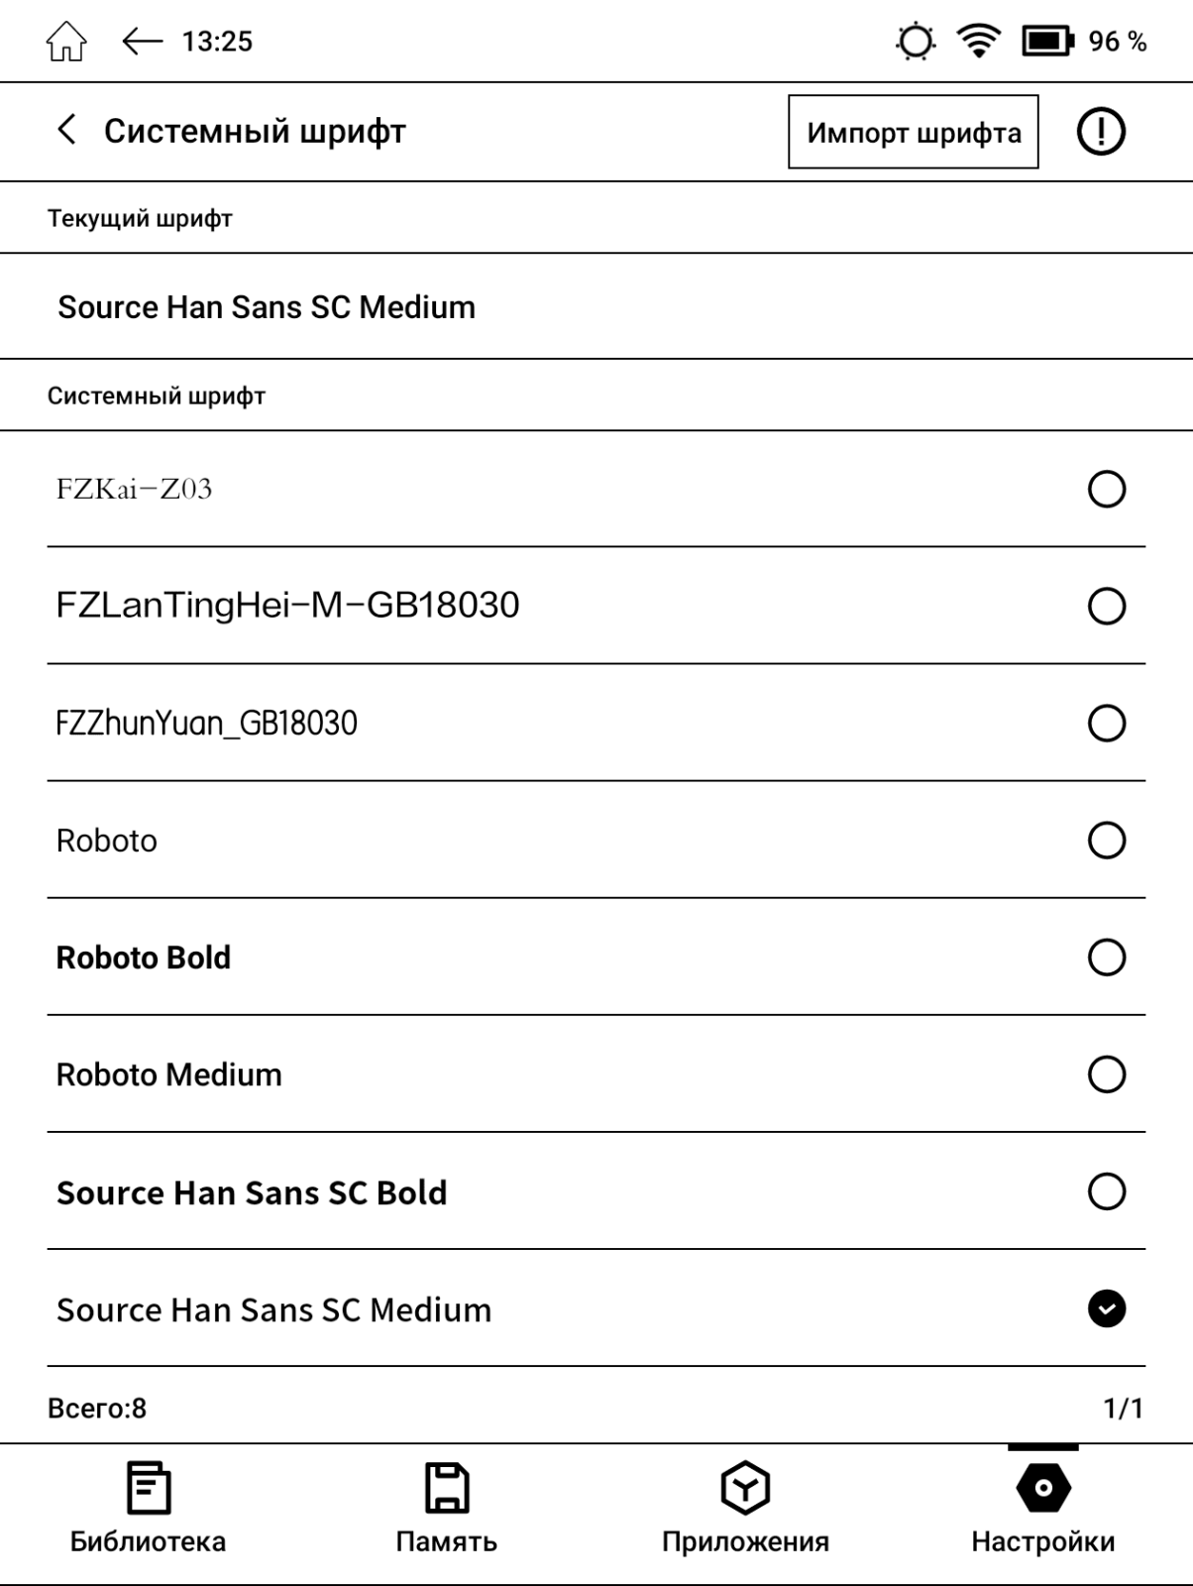Tap the battery indicator icon
The width and height of the screenshot is (1193, 1586).
tap(1048, 42)
